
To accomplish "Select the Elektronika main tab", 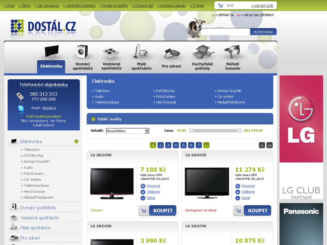I will coord(51,66).
